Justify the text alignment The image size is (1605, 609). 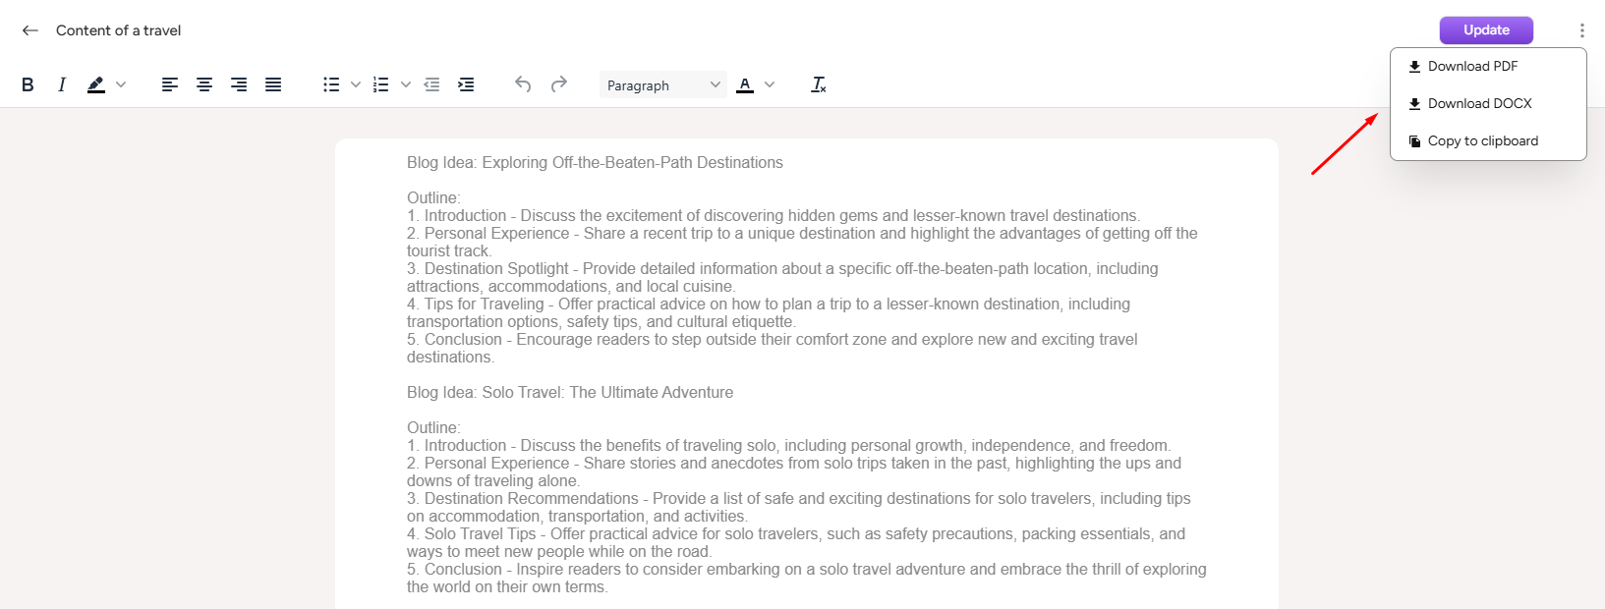[273, 85]
